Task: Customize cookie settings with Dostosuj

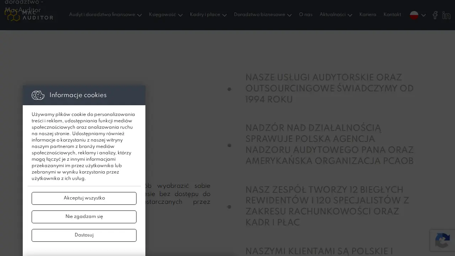Action: pyautogui.click(x=84, y=235)
